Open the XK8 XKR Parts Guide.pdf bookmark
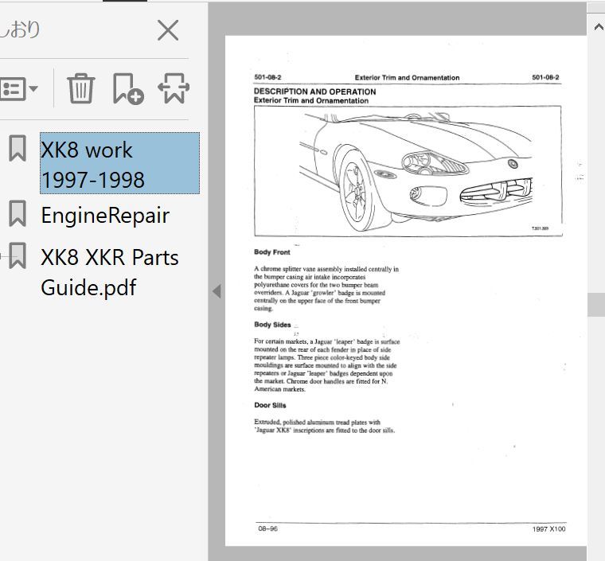The image size is (605, 561). (110, 272)
